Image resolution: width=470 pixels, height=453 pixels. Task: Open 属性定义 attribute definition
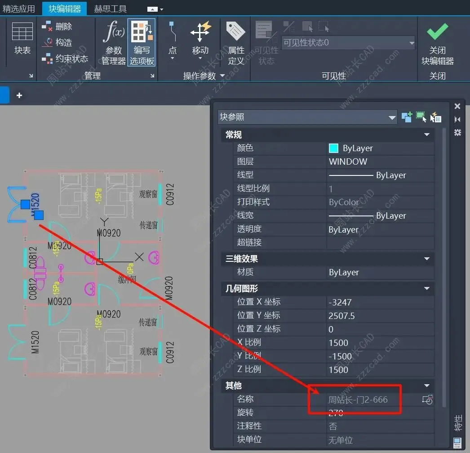coord(236,43)
